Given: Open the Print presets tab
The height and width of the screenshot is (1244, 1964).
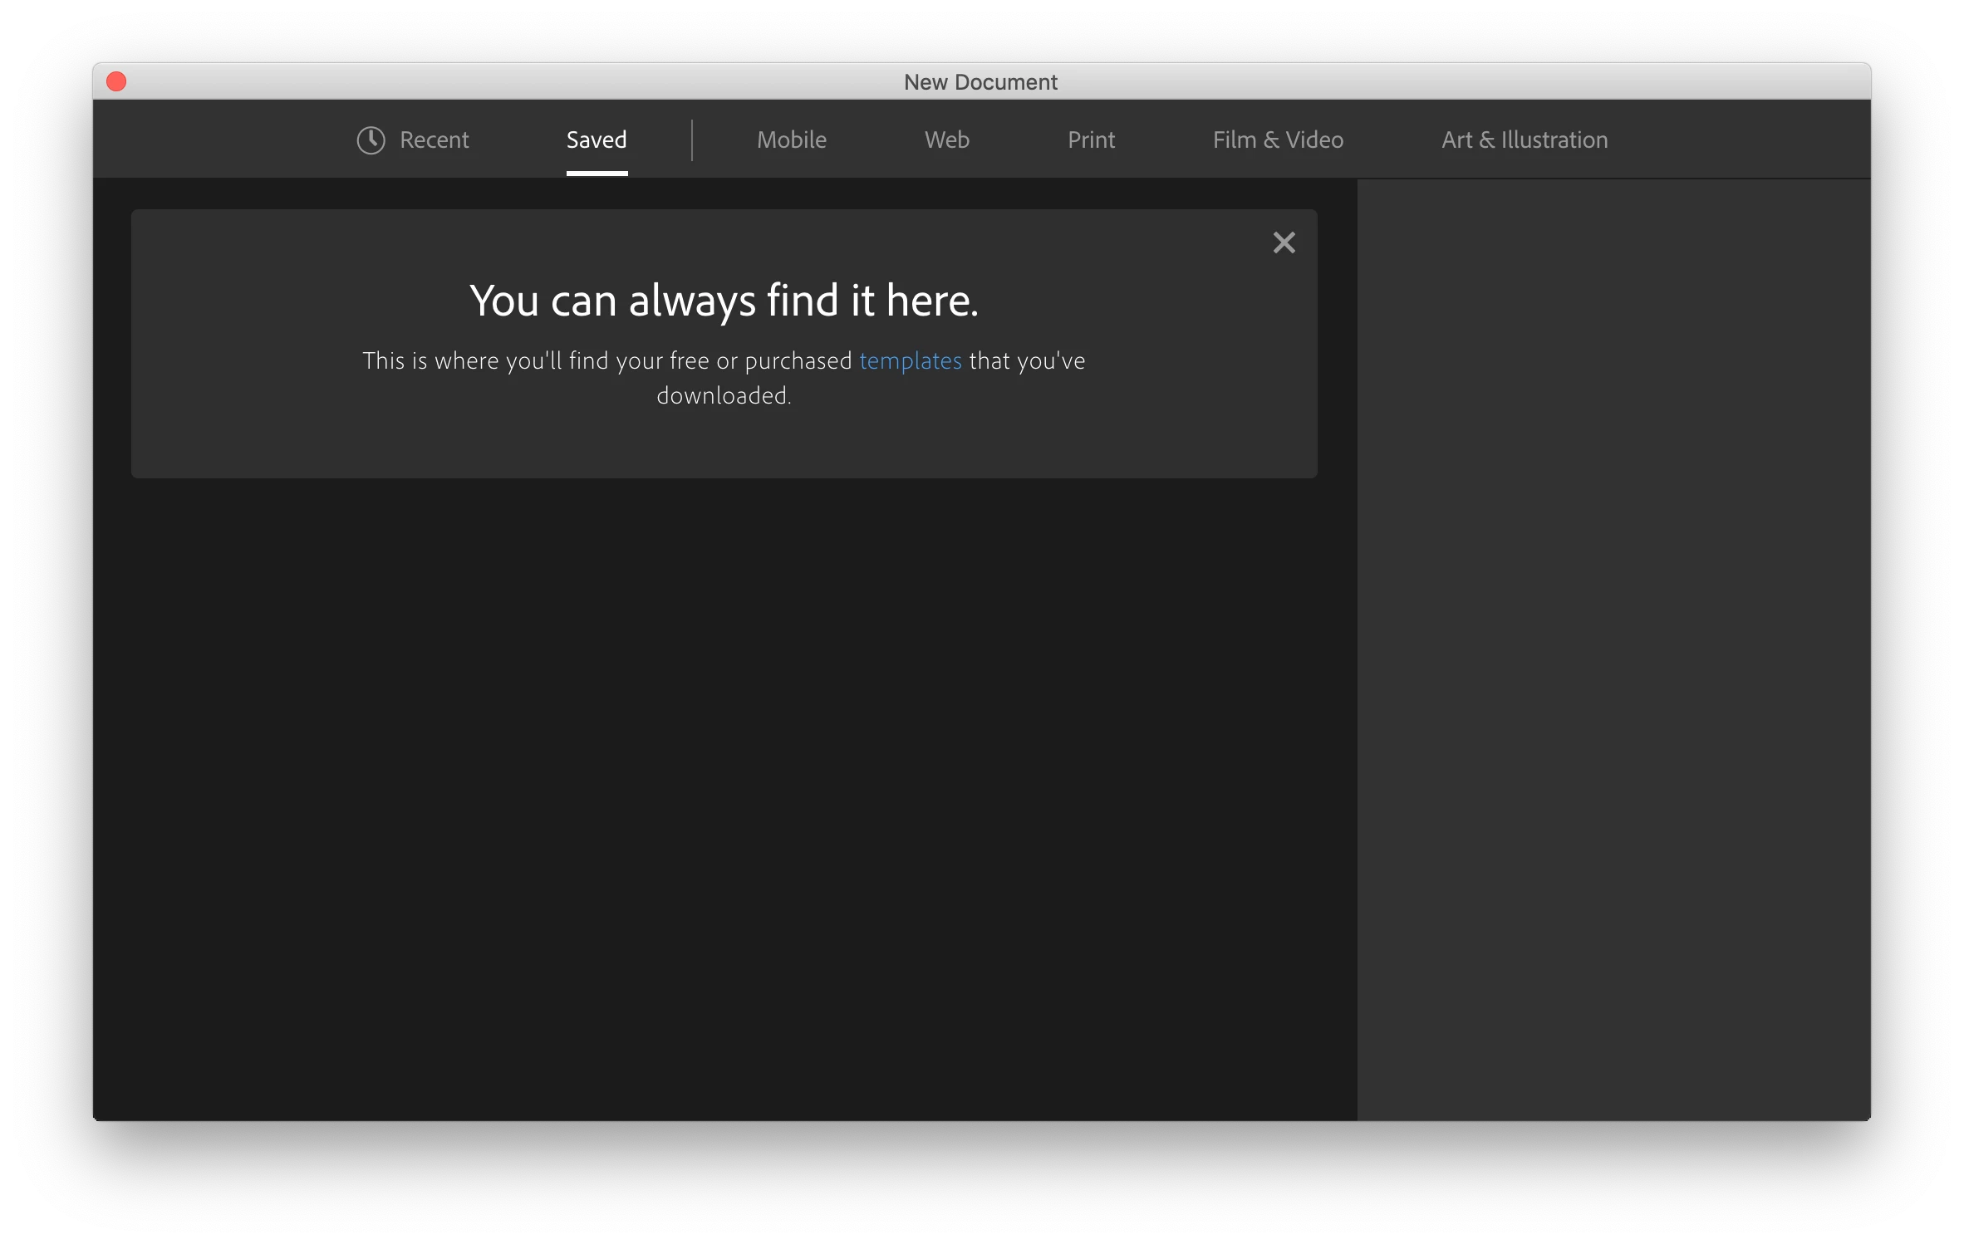Looking at the screenshot, I should pyautogui.click(x=1091, y=140).
